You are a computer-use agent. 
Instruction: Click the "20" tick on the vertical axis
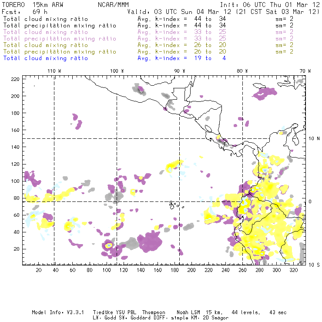[x=17, y=249]
